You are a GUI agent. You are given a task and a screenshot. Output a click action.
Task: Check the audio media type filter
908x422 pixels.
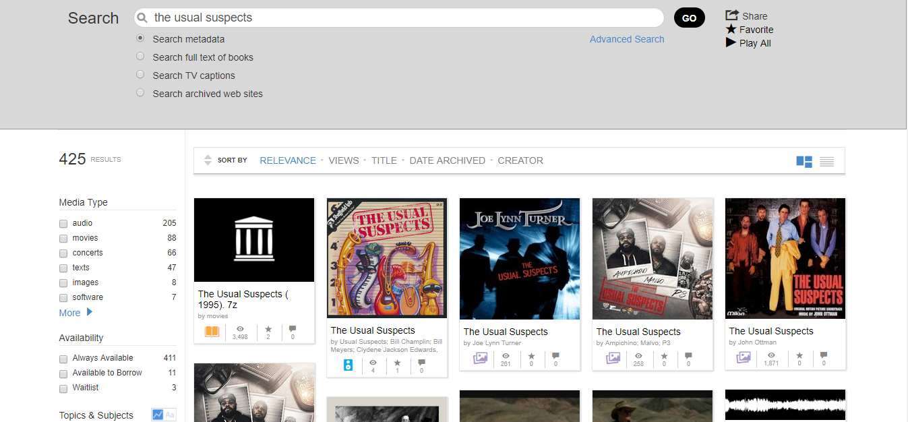(x=63, y=223)
